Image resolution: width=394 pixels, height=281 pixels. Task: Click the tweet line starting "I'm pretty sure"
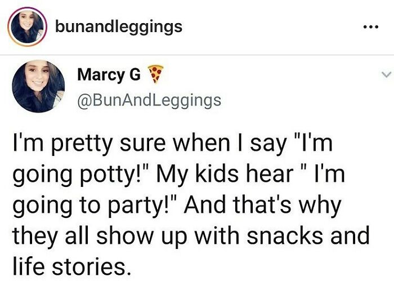point(173,144)
